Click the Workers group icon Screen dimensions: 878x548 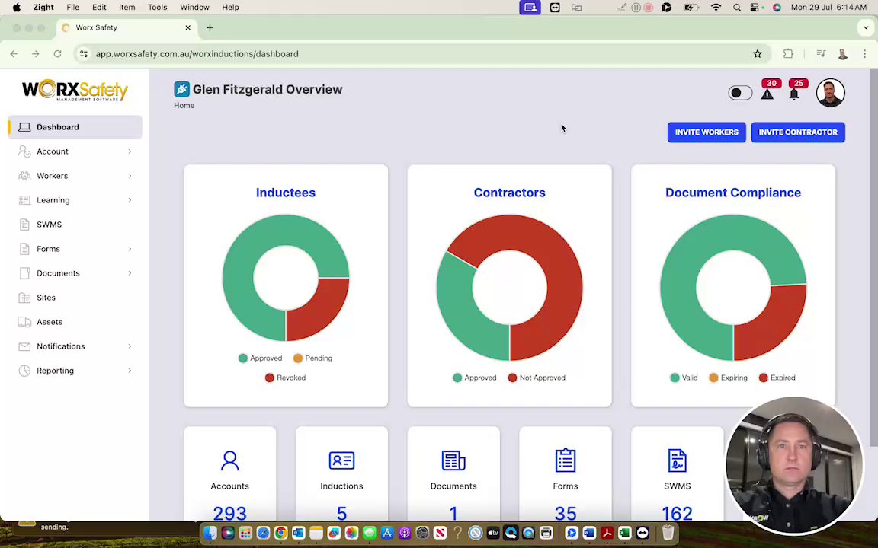pyautogui.click(x=24, y=176)
